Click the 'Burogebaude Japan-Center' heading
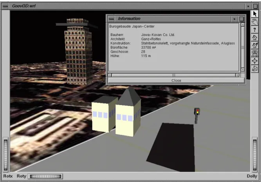The image size is (261, 182). 132,27
